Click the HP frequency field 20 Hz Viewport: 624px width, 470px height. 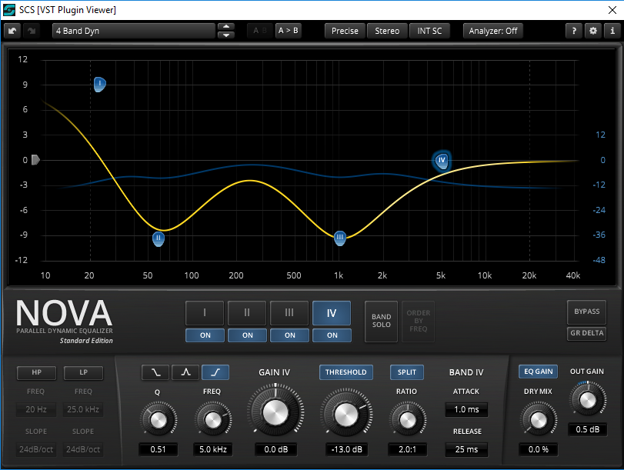36,409
